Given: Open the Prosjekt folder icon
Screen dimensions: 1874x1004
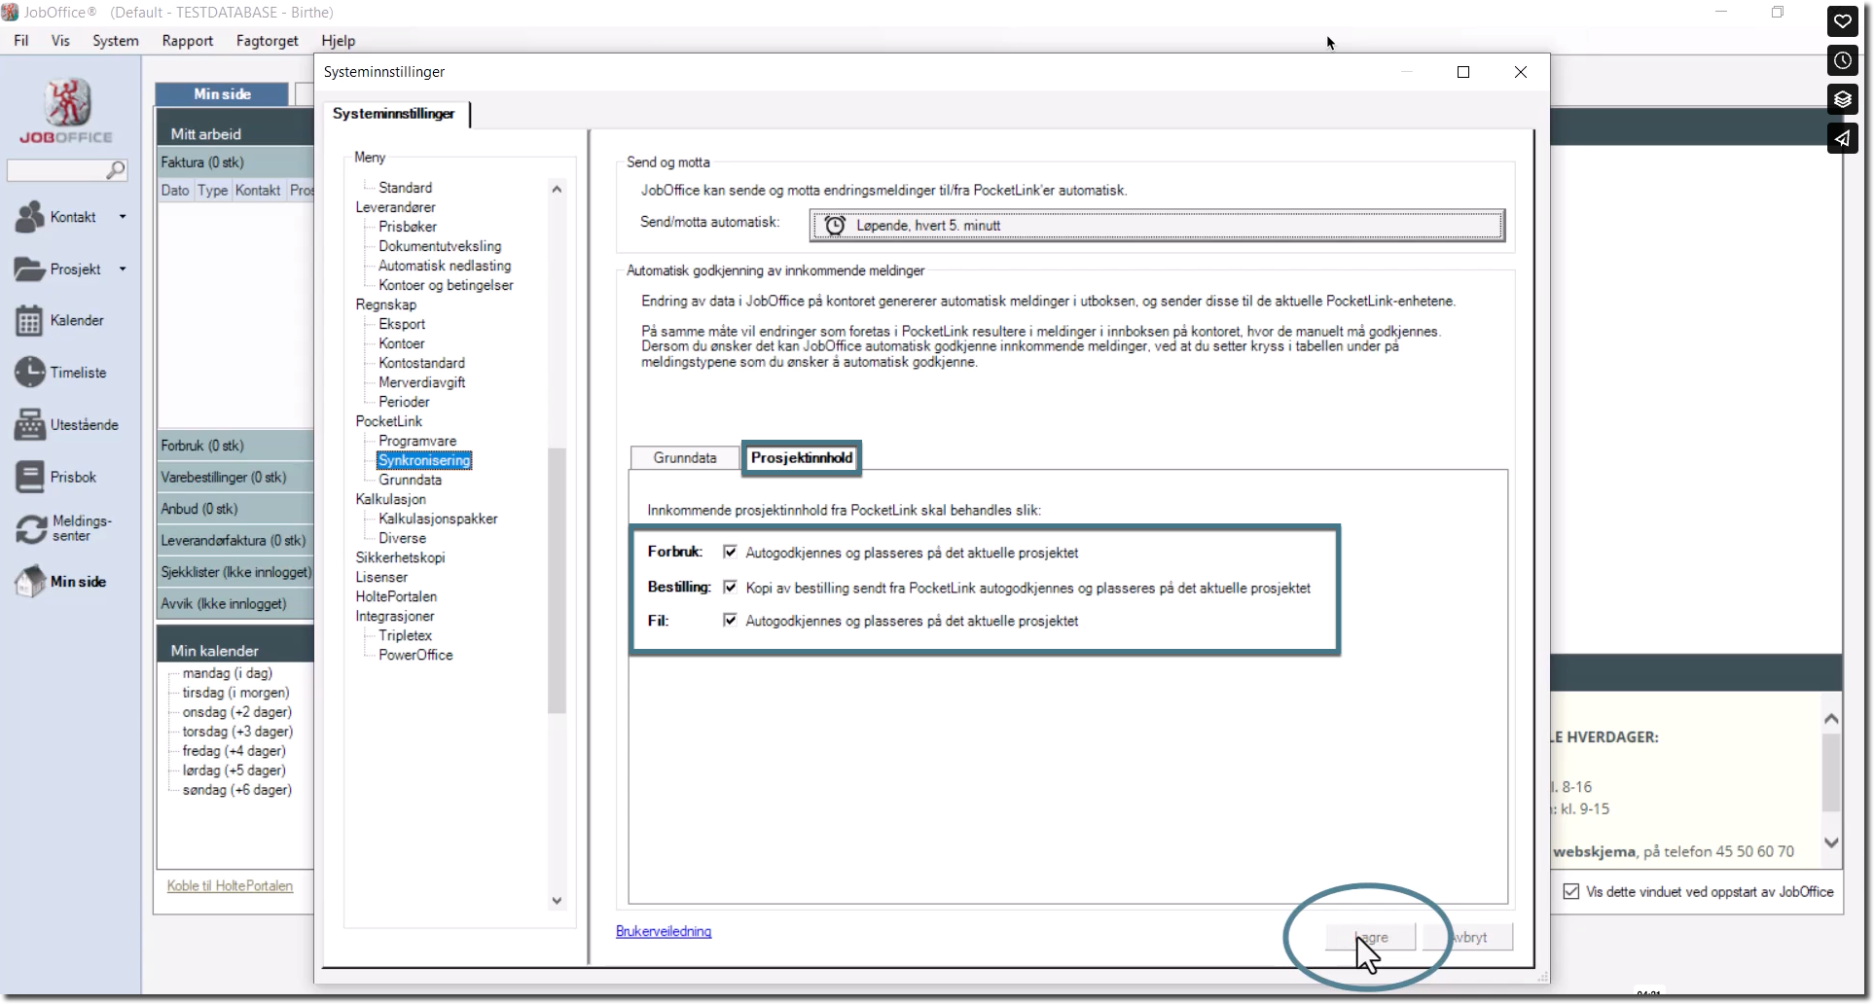Looking at the screenshot, I should [x=29, y=269].
